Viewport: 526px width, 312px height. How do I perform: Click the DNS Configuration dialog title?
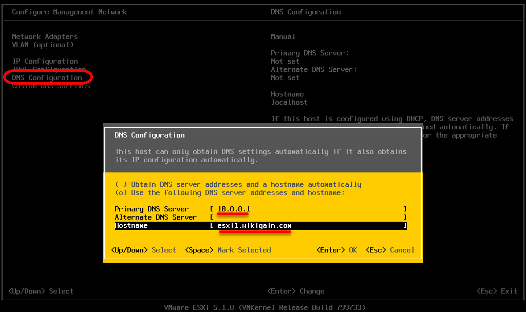tap(149, 135)
